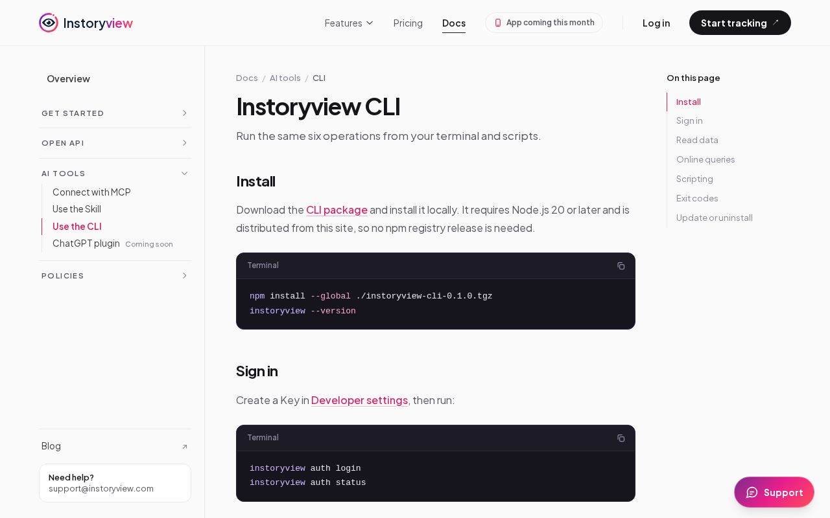Jump to Scripting section
Image resolution: width=830 pixels, height=518 pixels.
point(694,179)
